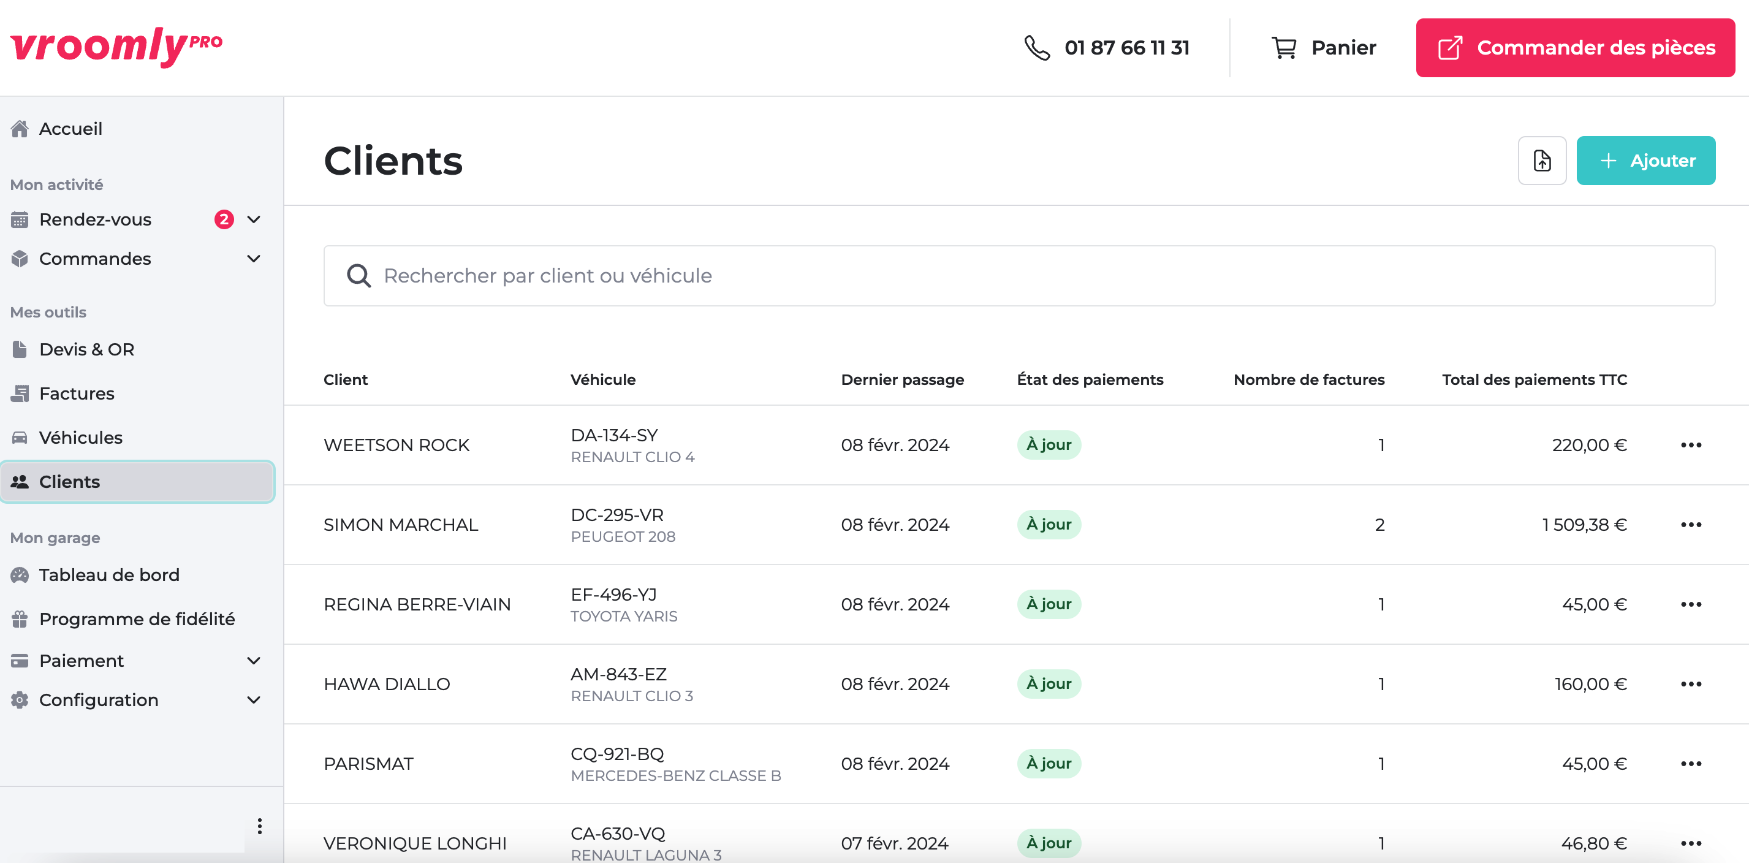Click the Dernier passage column header

(902, 379)
